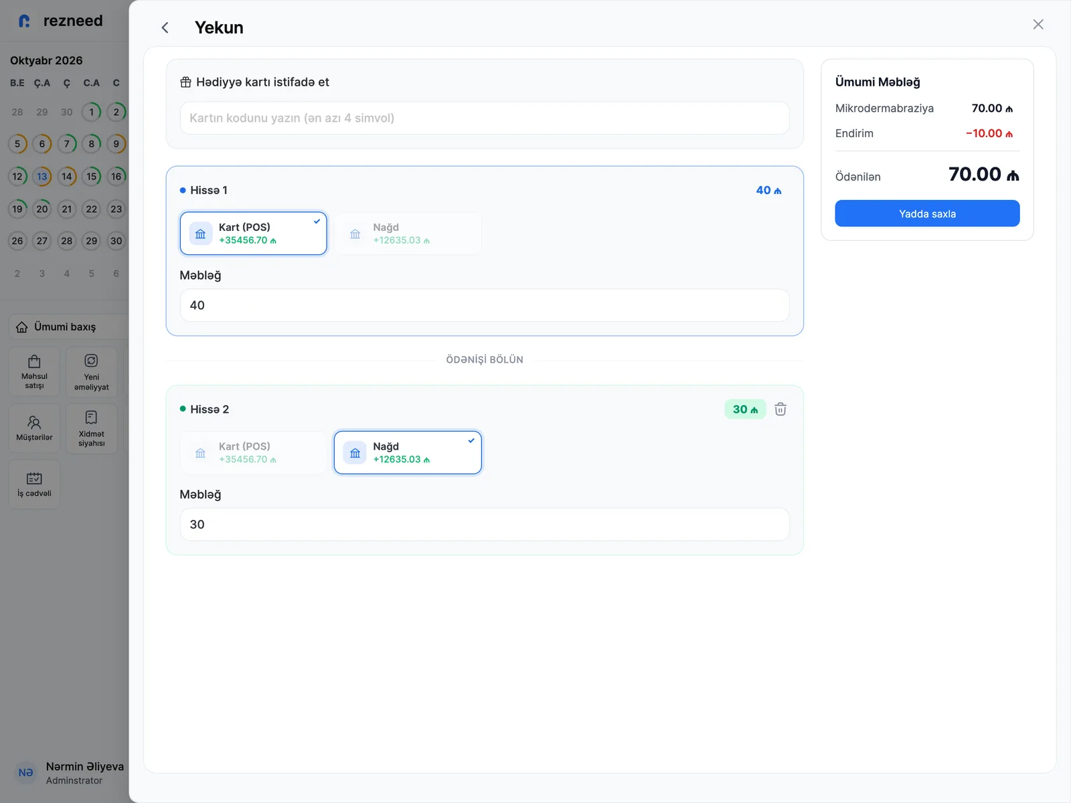This screenshot has height=803, width=1071.
Task: Split the payment via ÖDƏNİŞİ BÖLÜN
Action: [x=485, y=359]
